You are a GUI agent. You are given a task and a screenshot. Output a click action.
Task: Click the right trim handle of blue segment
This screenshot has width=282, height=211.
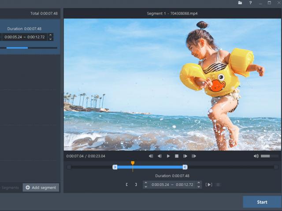(185, 167)
